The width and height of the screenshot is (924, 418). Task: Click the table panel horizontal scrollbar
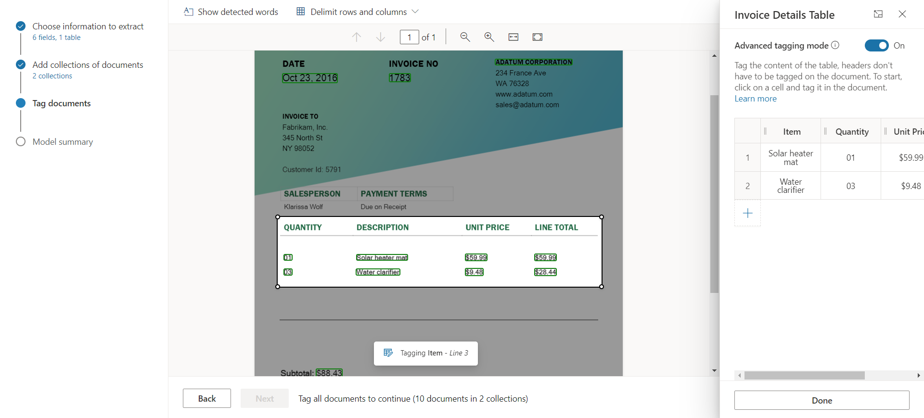804,375
